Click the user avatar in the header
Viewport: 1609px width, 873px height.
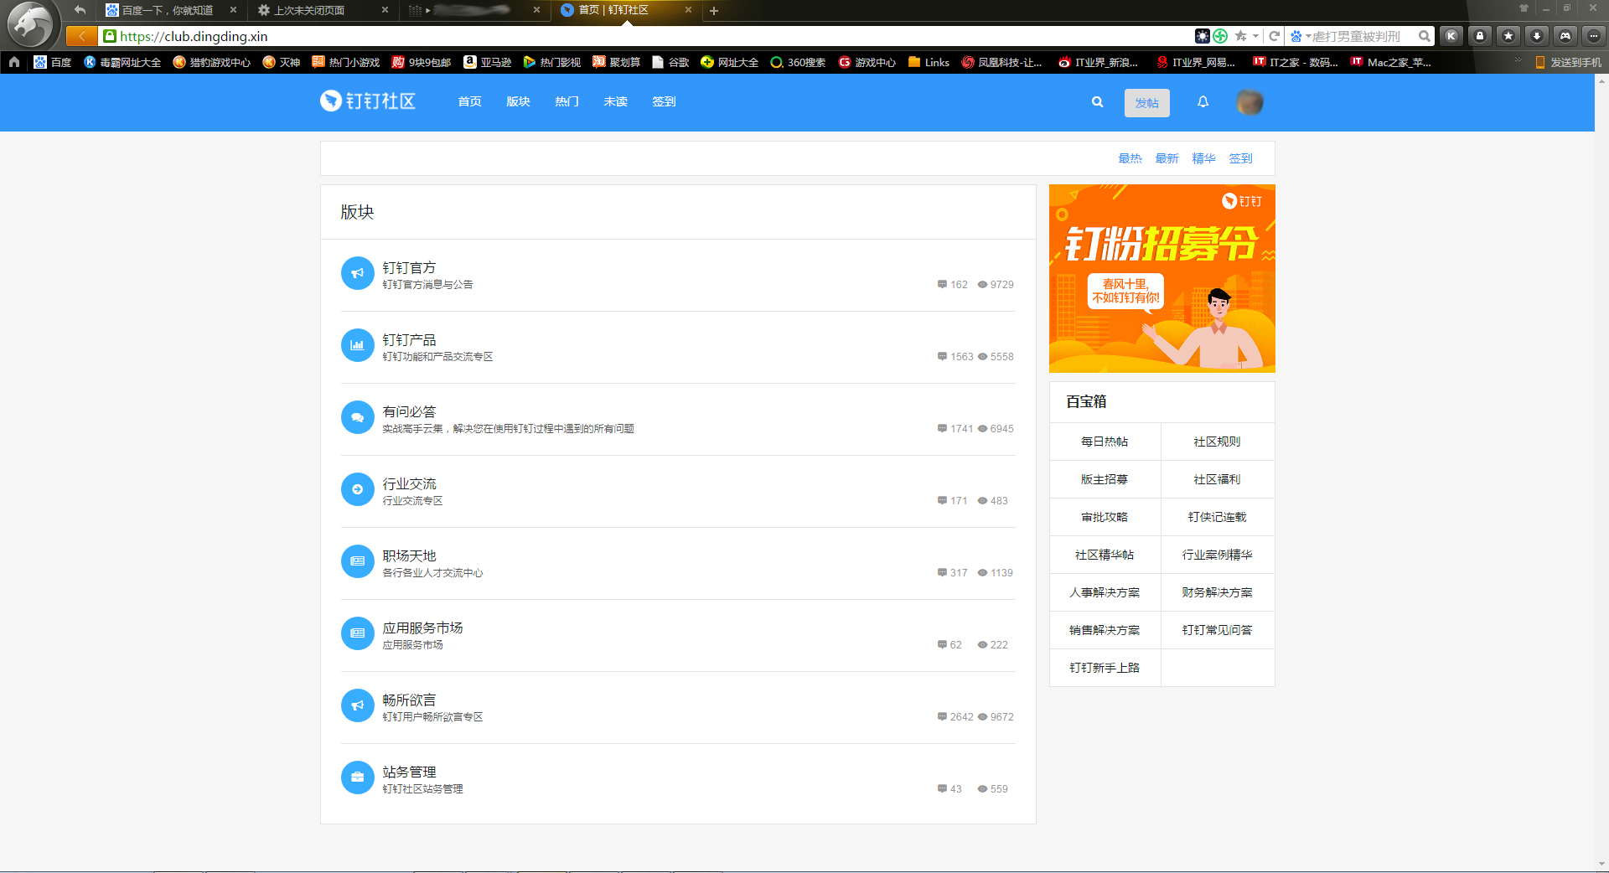click(x=1249, y=102)
